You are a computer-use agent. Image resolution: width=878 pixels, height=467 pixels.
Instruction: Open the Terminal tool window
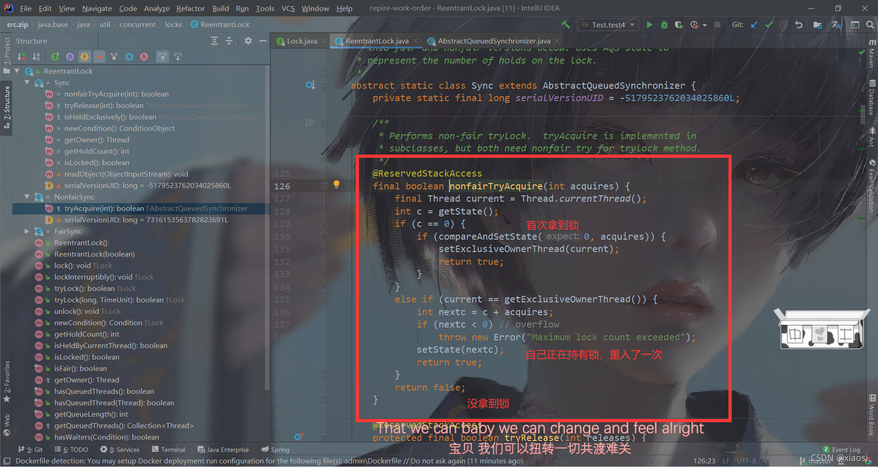pos(169,450)
